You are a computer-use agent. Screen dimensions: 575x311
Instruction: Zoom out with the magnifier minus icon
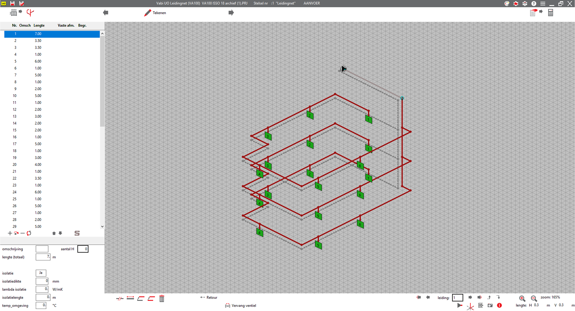[534, 298]
